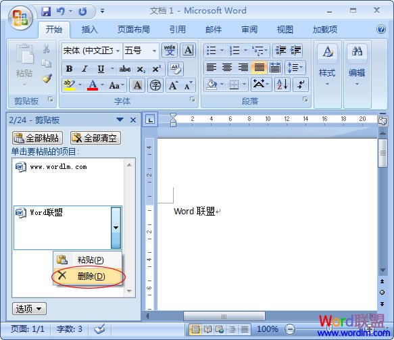Undo the last action

tap(61, 11)
